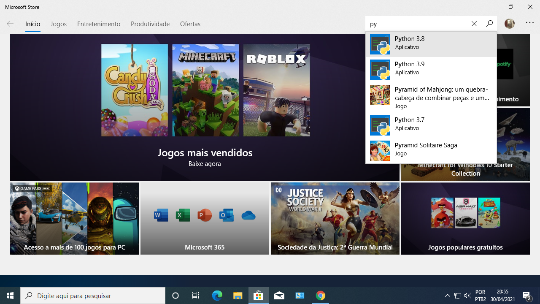
Task: Open the Windows Start menu
Action: 10,296
